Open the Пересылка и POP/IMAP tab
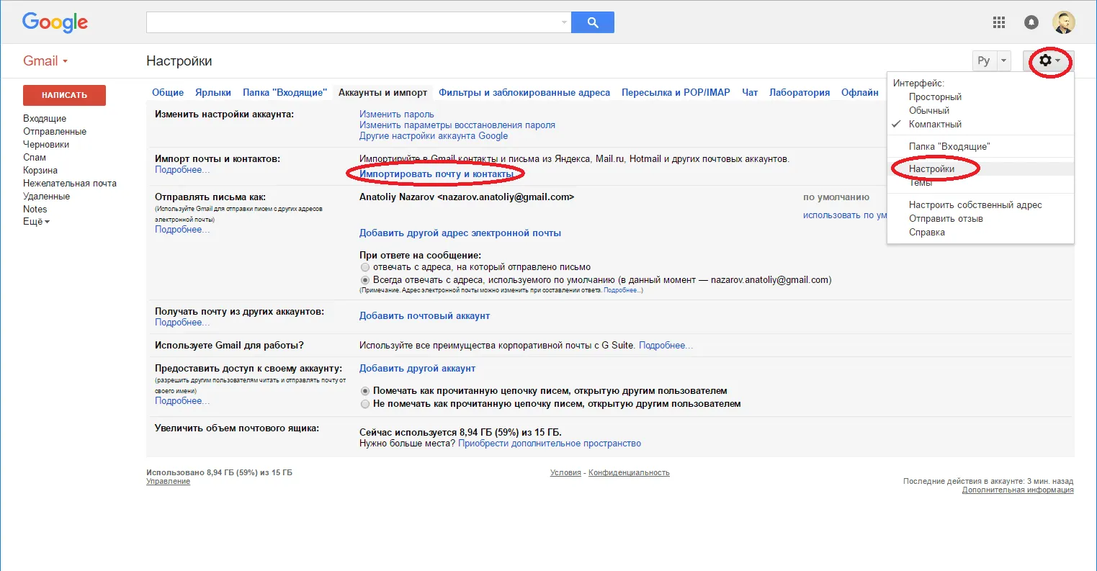Viewport: 1097px width, 571px height. pos(676,92)
